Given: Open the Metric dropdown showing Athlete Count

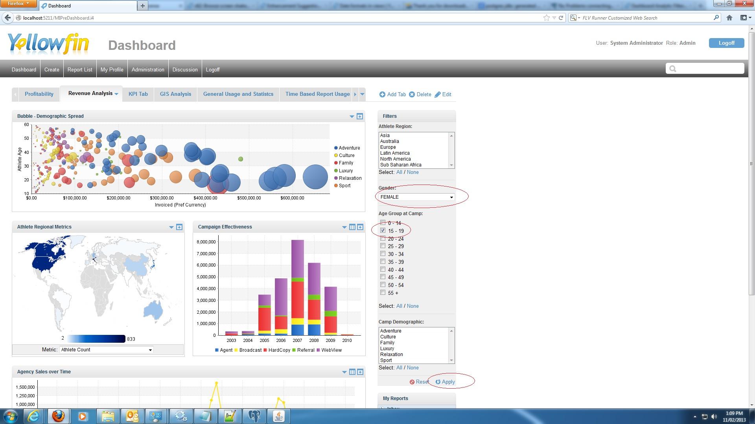Looking at the screenshot, I should coord(151,349).
